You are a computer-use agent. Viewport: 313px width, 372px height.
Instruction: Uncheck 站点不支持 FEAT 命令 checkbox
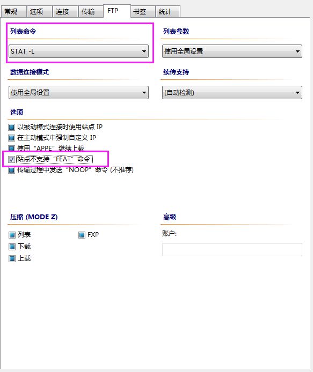coord(11,159)
